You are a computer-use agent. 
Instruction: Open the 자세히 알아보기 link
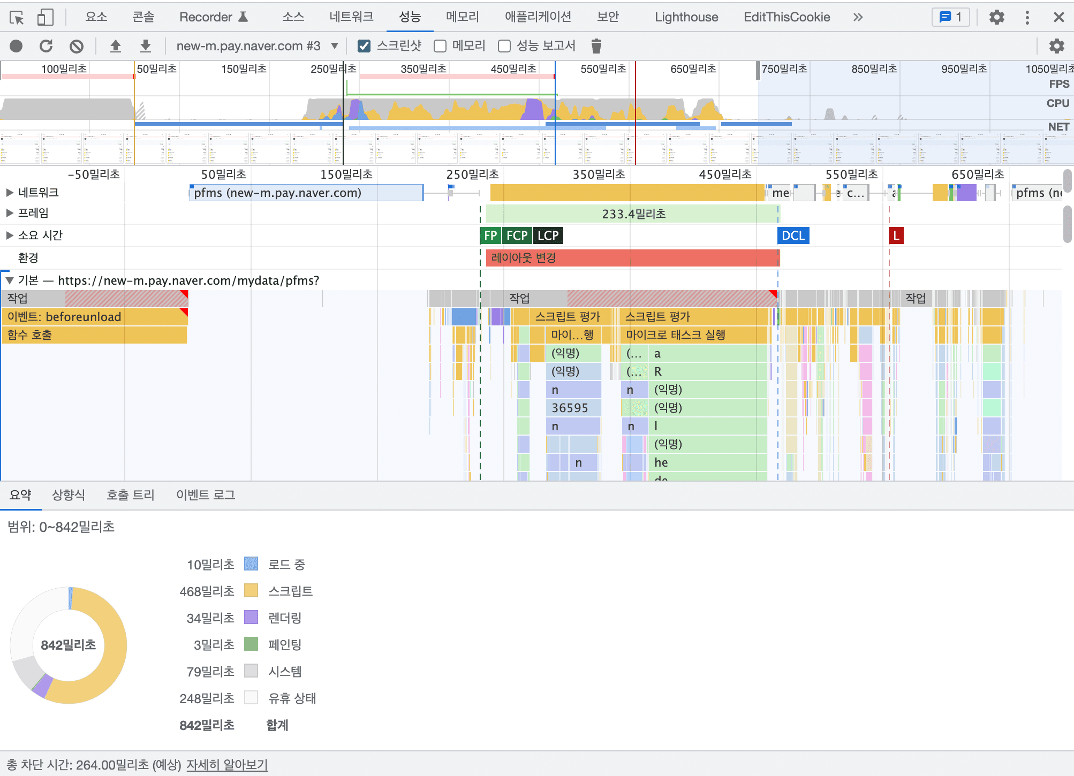point(227,764)
